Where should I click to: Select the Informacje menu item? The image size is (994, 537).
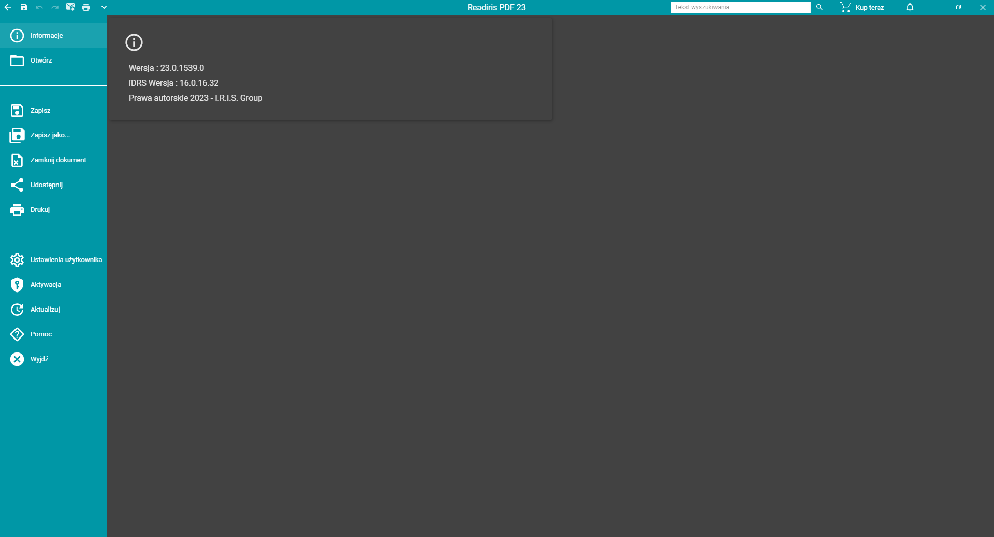pos(53,36)
